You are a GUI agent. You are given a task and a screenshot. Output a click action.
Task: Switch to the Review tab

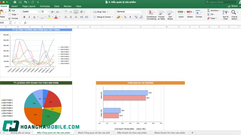click(67, 6)
